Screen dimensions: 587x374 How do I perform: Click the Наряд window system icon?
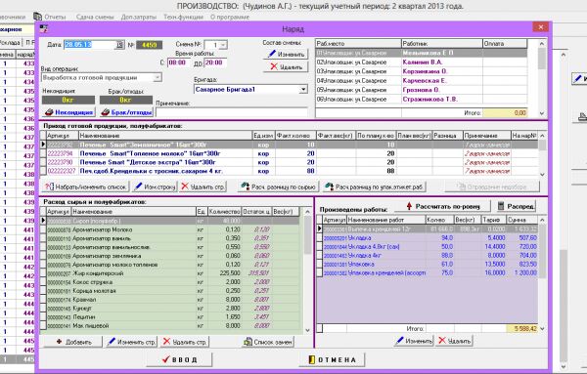[x=44, y=28]
